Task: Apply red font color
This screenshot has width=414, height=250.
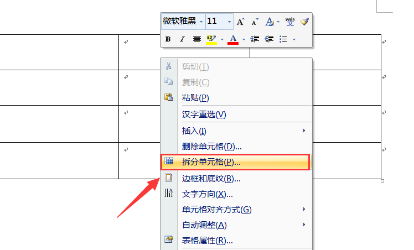Action: point(233,39)
